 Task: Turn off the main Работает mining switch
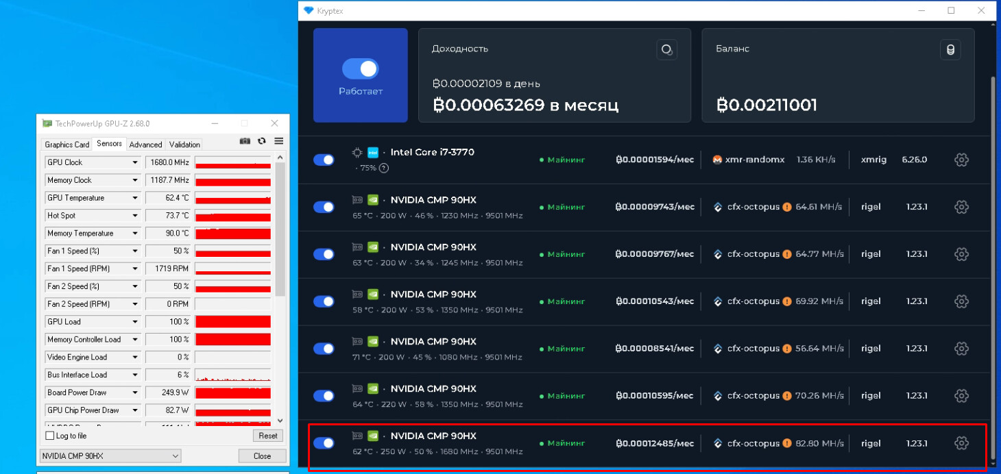[360, 68]
